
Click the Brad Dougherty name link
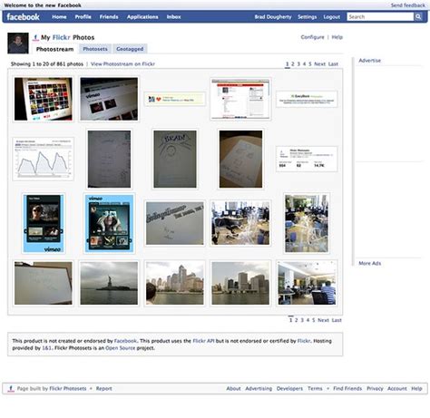(273, 17)
